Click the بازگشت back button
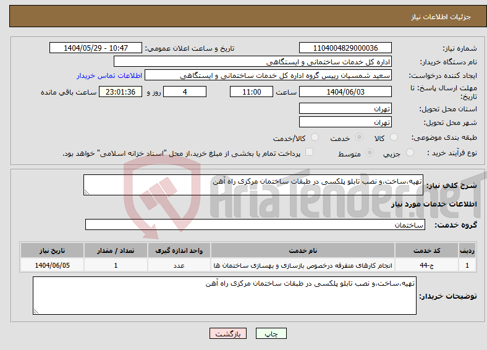This screenshot has height=350, width=487. tap(228, 333)
